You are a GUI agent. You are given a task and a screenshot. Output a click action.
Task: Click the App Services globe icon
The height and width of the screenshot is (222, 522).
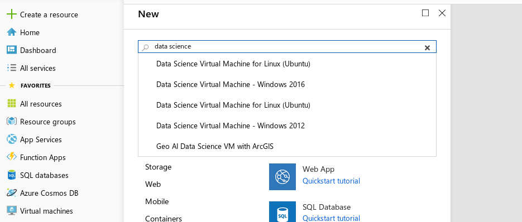click(12, 139)
